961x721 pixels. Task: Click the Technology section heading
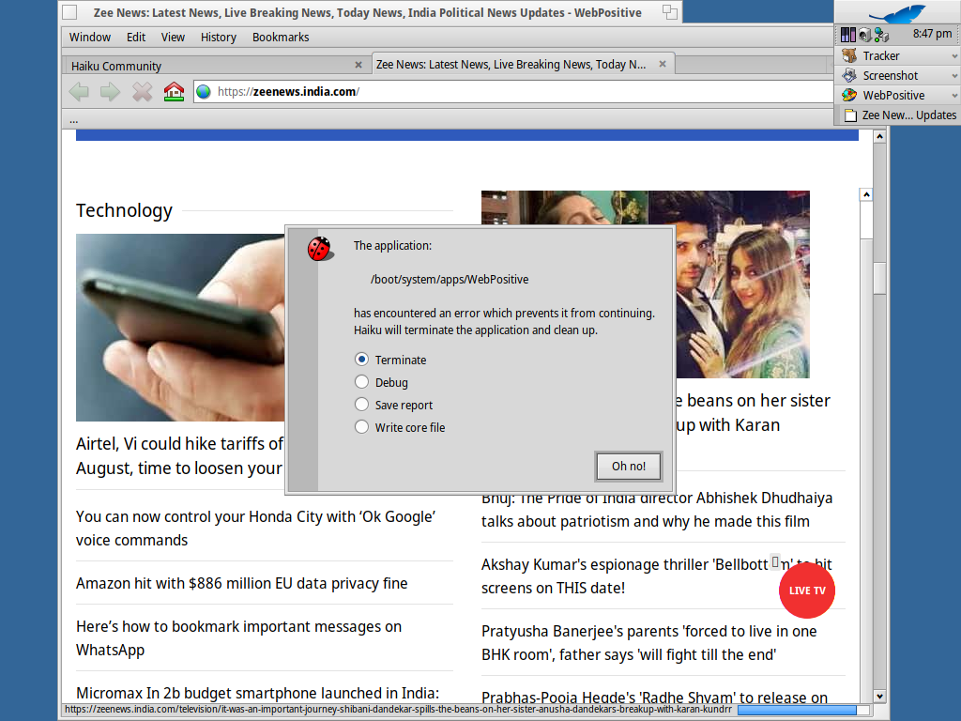coord(125,210)
